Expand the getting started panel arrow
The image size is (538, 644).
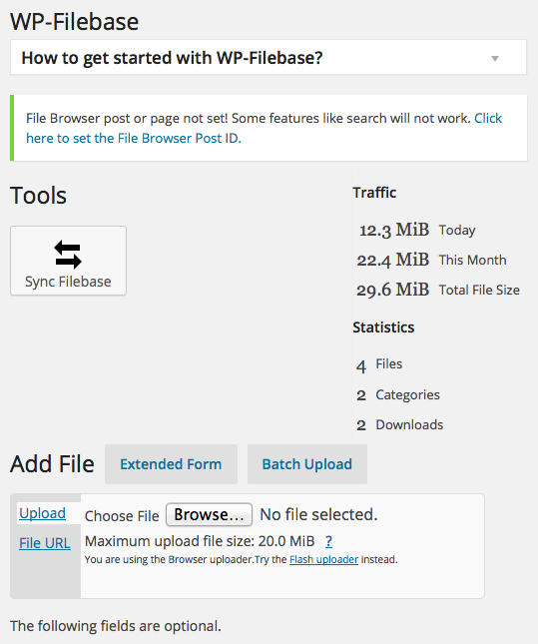click(495, 59)
